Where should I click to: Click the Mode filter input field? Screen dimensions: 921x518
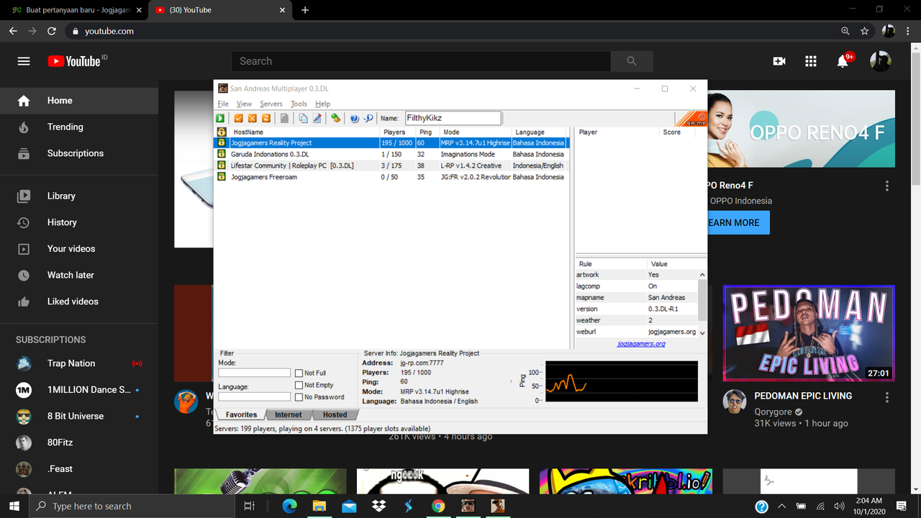coord(255,373)
